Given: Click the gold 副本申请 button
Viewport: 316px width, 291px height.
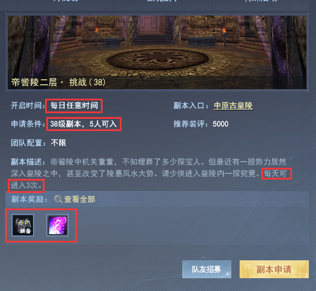Looking at the screenshot, I should point(274,269).
